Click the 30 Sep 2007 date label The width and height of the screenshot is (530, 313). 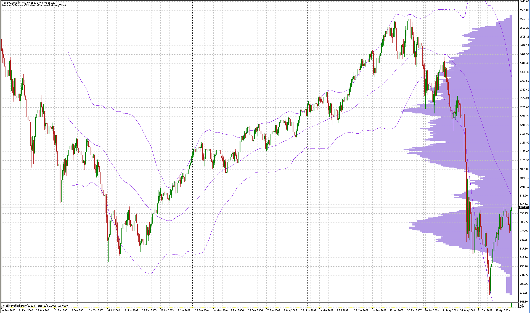[x=414, y=310]
